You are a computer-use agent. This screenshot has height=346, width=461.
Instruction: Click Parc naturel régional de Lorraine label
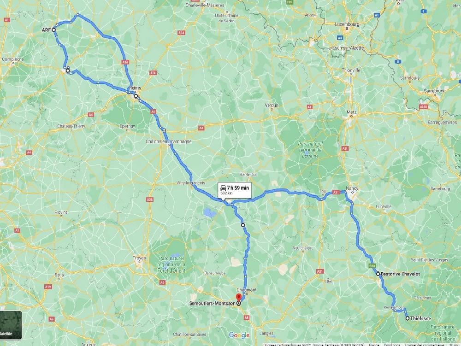[310, 150]
